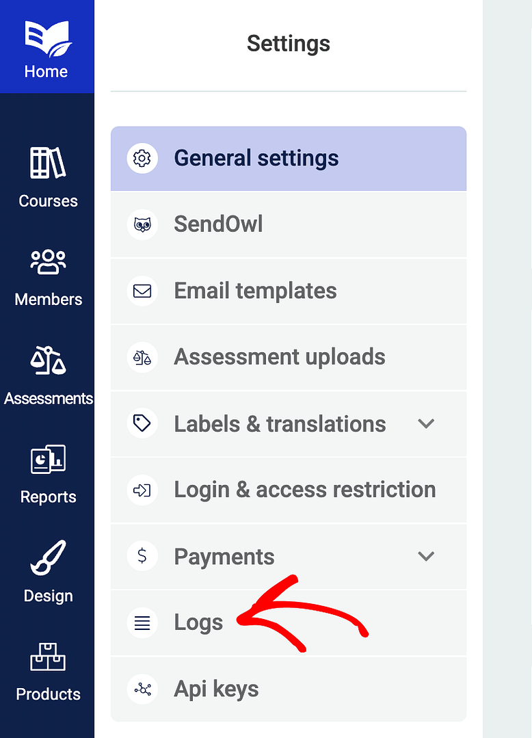Expand the Payments dropdown chevron
Viewport: 532px width, 738px height.
pyautogui.click(x=426, y=556)
